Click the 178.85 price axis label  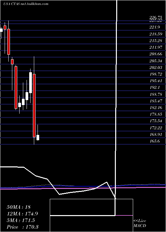tap(156, 114)
